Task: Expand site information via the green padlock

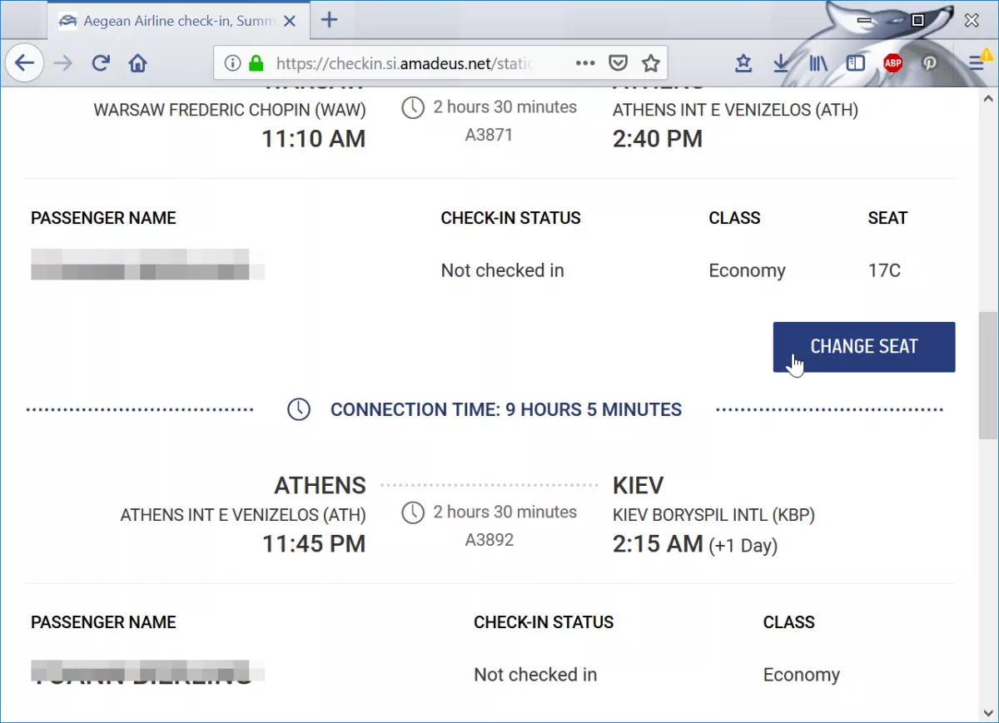Action: 255,62
